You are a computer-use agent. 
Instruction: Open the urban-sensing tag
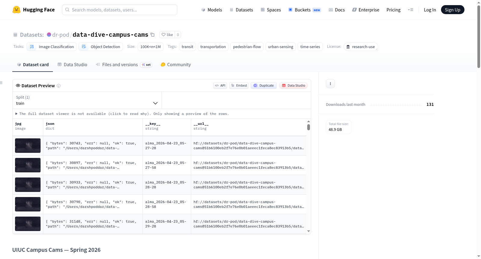tap(280, 47)
